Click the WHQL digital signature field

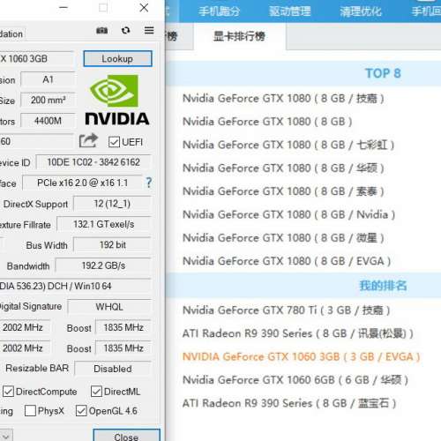pos(109,307)
